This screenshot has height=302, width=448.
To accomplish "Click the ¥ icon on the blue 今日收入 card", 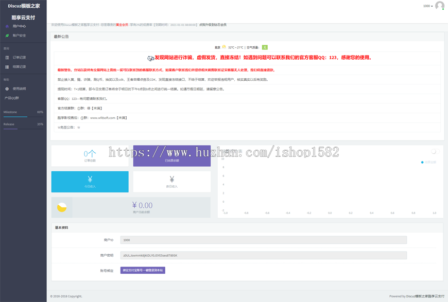I will 90,179.
